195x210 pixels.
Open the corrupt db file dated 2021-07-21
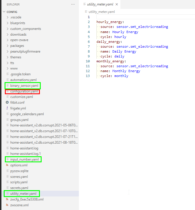pos(44,137)
